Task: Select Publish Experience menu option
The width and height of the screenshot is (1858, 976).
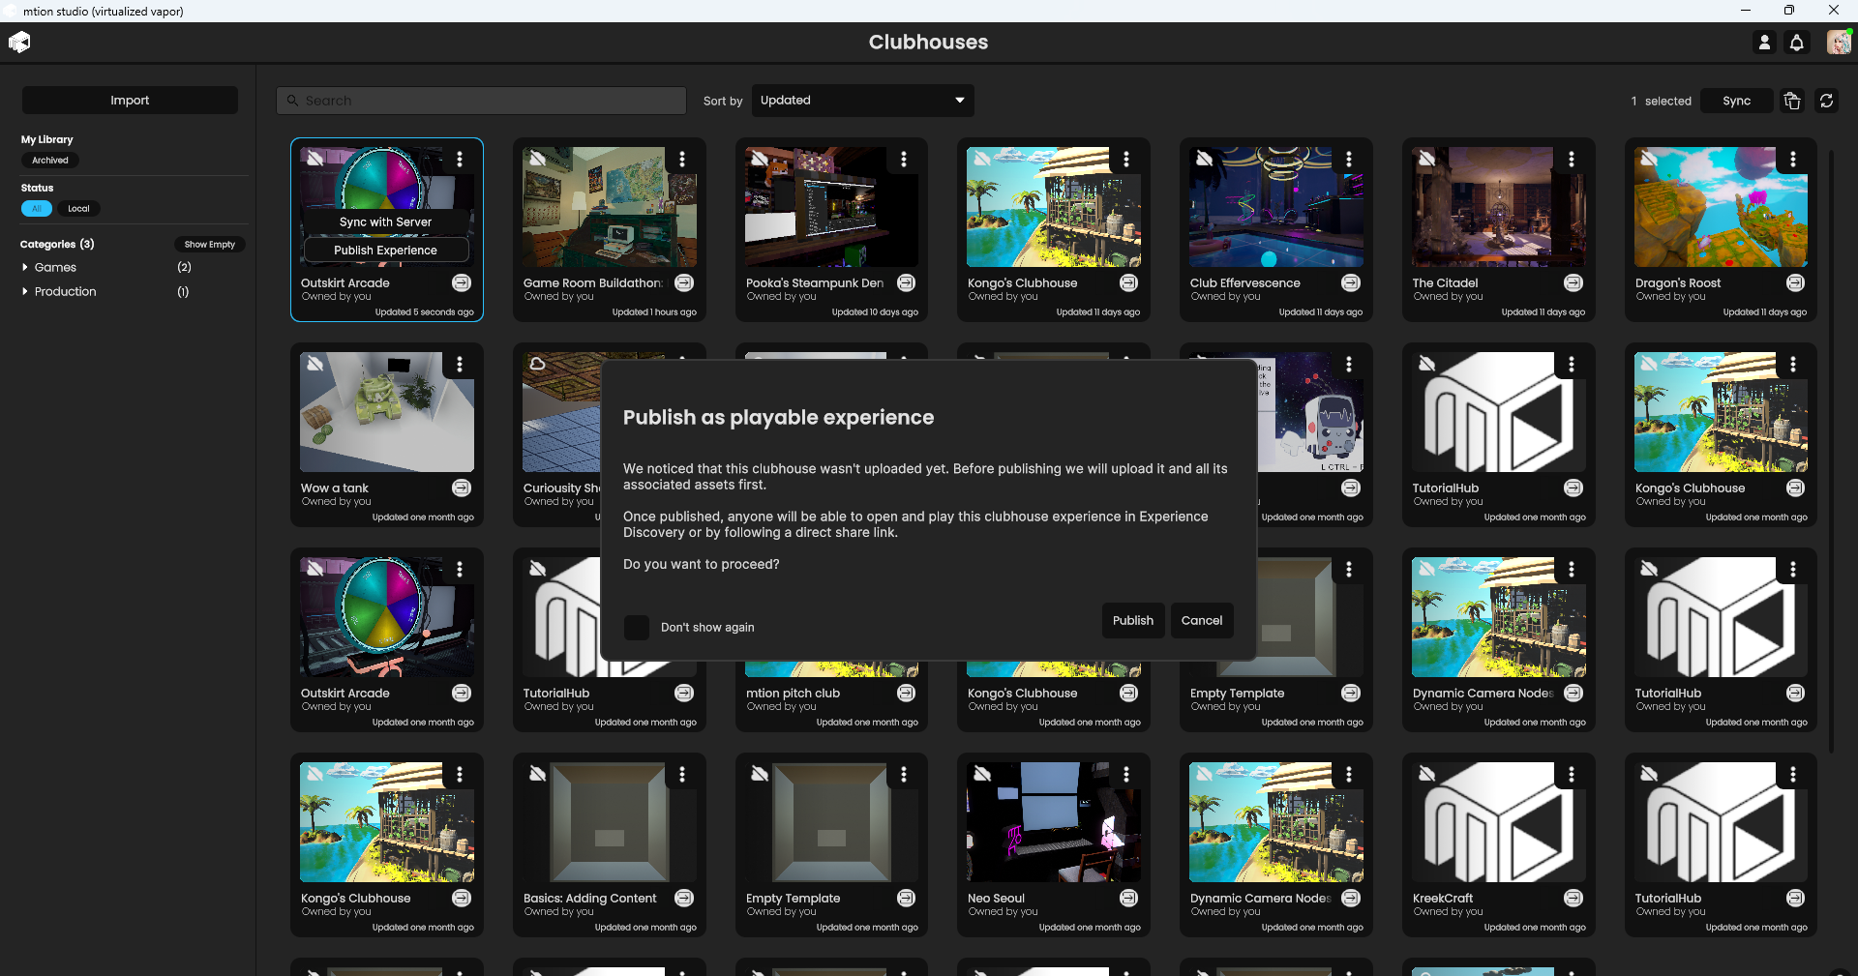Action: point(385,251)
